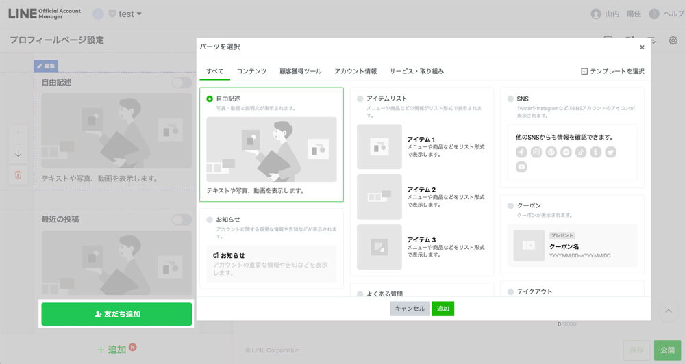Click the Facebook icon in SNS preview
This screenshot has width=685, height=364.
tap(522, 153)
